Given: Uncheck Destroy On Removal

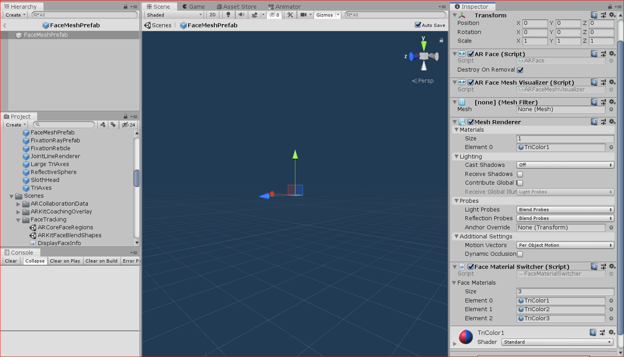Looking at the screenshot, I should click(520, 70).
